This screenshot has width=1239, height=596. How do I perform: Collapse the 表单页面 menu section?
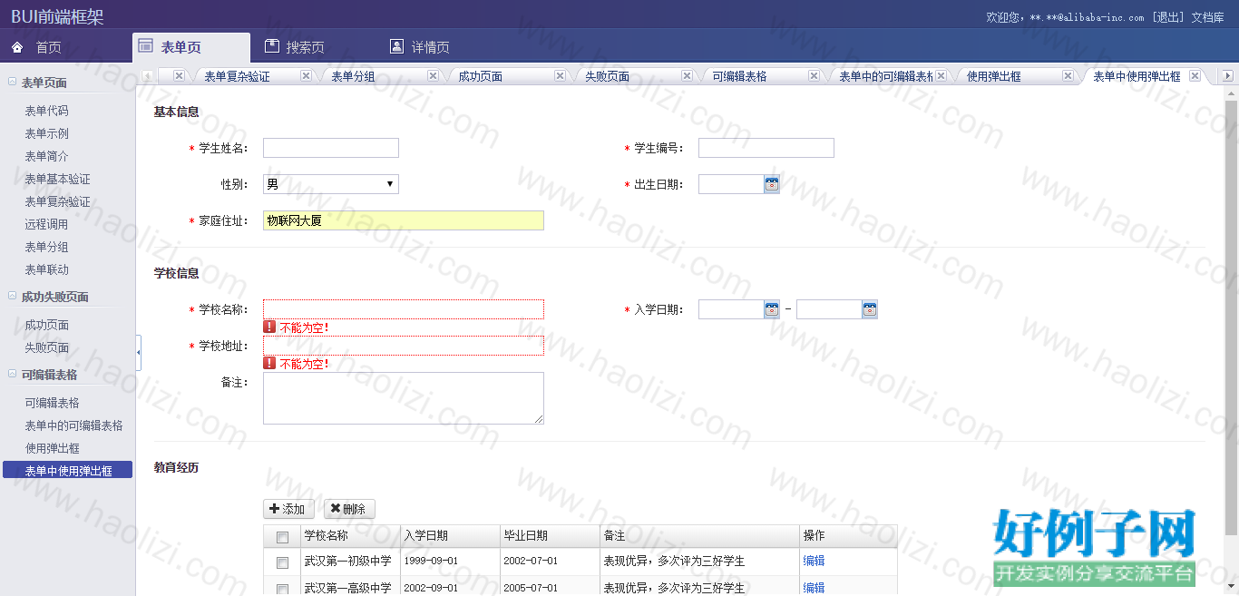pos(12,82)
